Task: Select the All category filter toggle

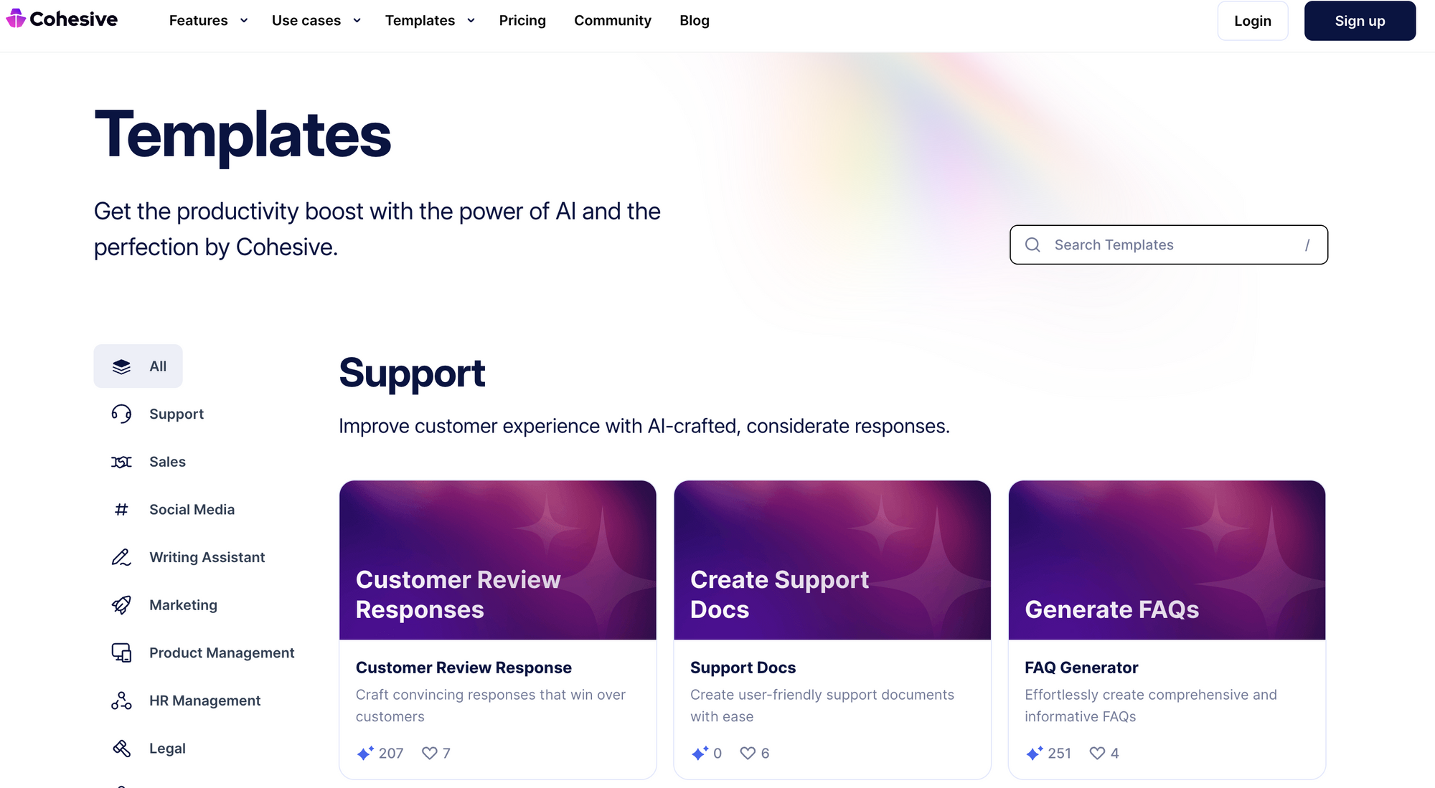Action: coord(139,366)
